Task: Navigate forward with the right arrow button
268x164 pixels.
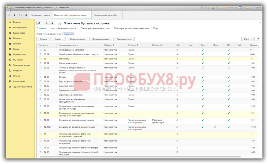Action: tap(52, 23)
